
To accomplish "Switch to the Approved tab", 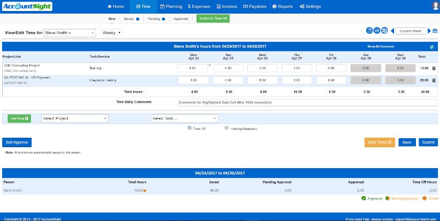I will point(181,19).
